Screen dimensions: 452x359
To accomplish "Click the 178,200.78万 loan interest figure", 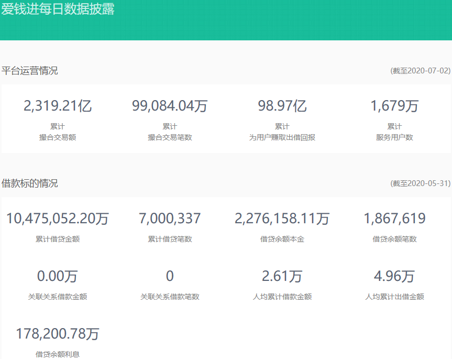I will [x=58, y=333].
